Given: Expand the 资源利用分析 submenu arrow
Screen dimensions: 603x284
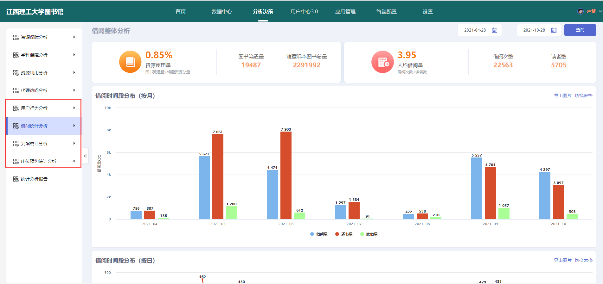Looking at the screenshot, I should pos(74,72).
